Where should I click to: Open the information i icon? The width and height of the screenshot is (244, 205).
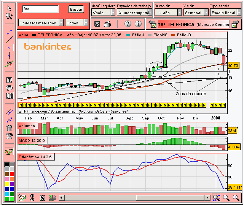pos(138,24)
